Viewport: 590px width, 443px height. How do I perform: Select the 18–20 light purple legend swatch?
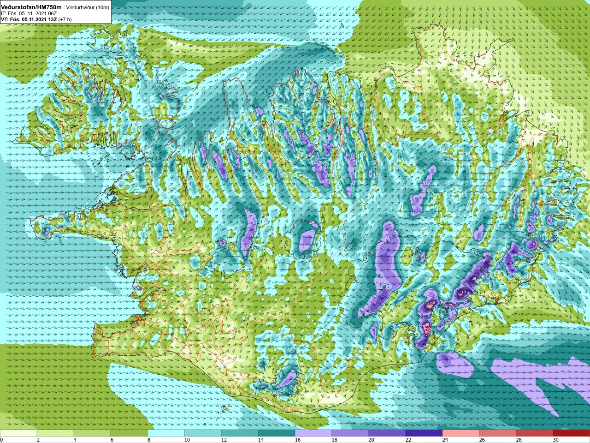click(350, 433)
